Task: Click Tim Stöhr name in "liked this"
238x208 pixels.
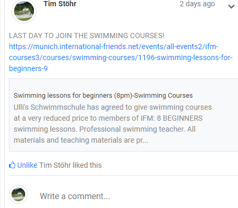Action: [x=55, y=165]
